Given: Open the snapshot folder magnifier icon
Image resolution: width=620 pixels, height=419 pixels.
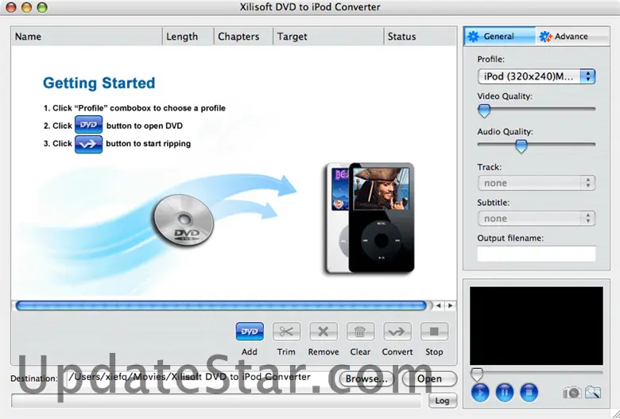Looking at the screenshot, I should coord(593,393).
